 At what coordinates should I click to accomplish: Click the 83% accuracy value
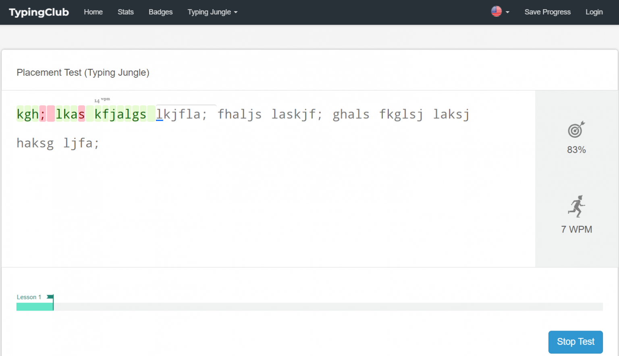pos(576,150)
